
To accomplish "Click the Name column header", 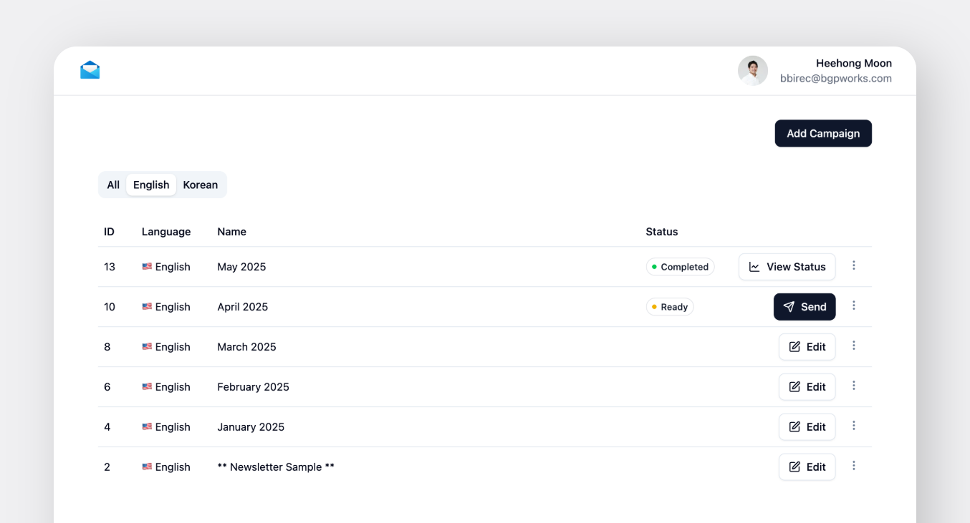I will 231,232.
